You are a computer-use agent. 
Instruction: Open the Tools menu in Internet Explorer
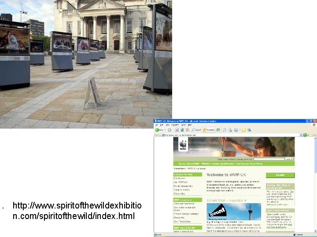tap(183, 125)
